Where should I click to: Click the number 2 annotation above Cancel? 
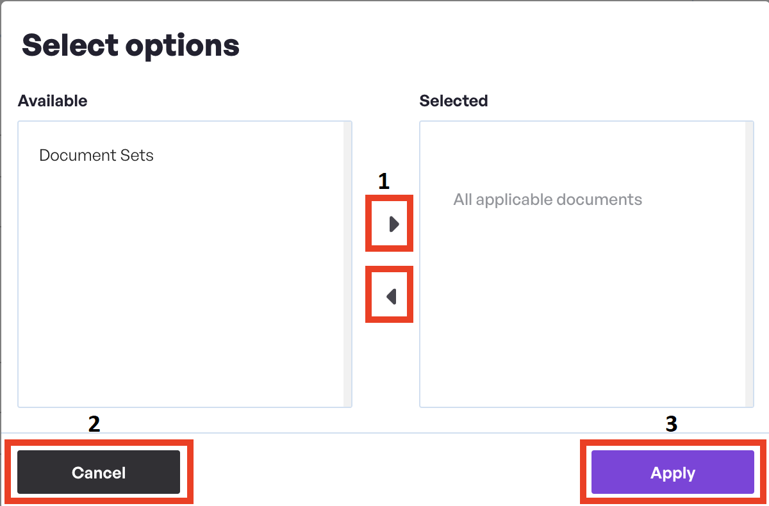(x=94, y=424)
